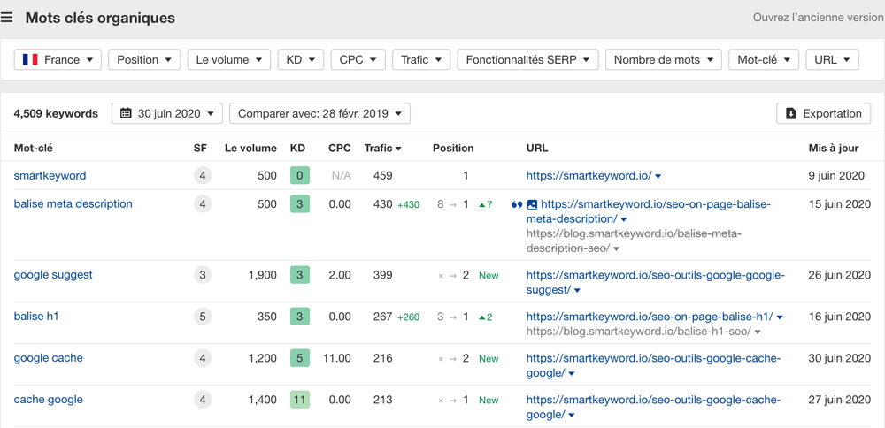Open SERP features badge for cache google
This screenshot has width=885, height=428.
(x=203, y=401)
